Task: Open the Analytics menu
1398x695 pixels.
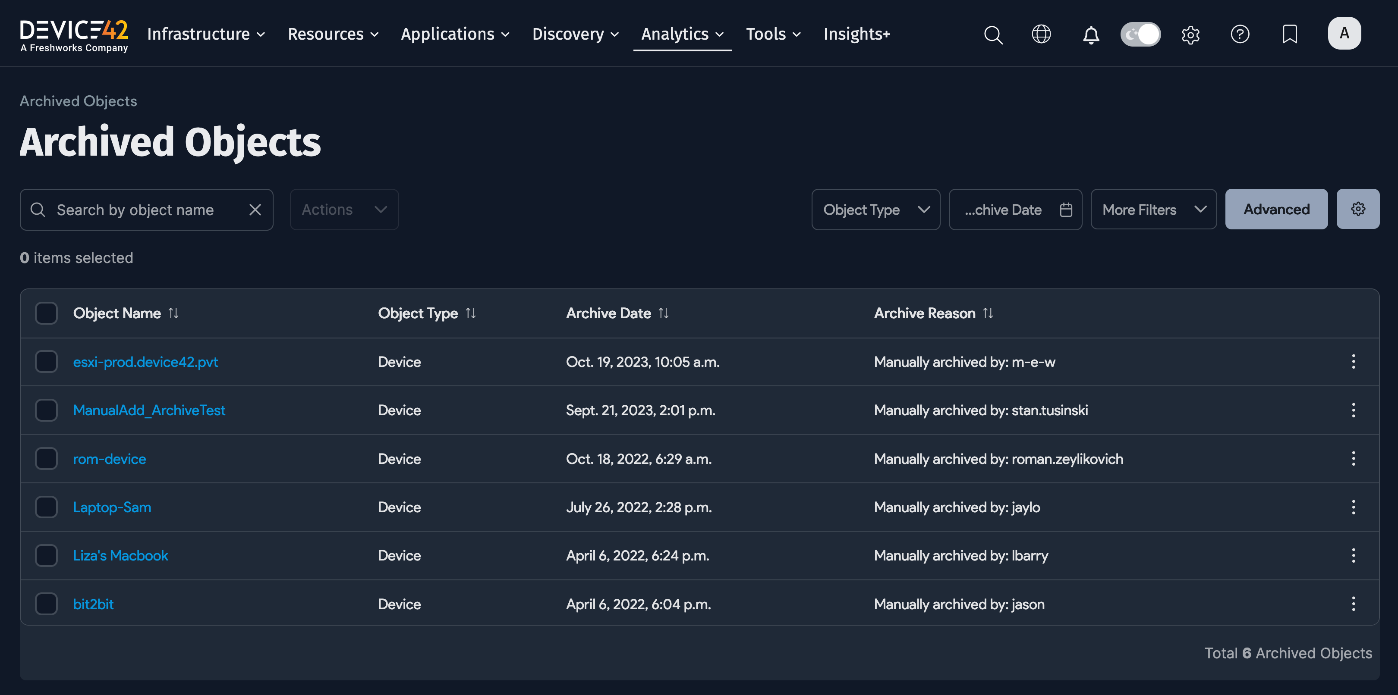Action: pos(682,34)
